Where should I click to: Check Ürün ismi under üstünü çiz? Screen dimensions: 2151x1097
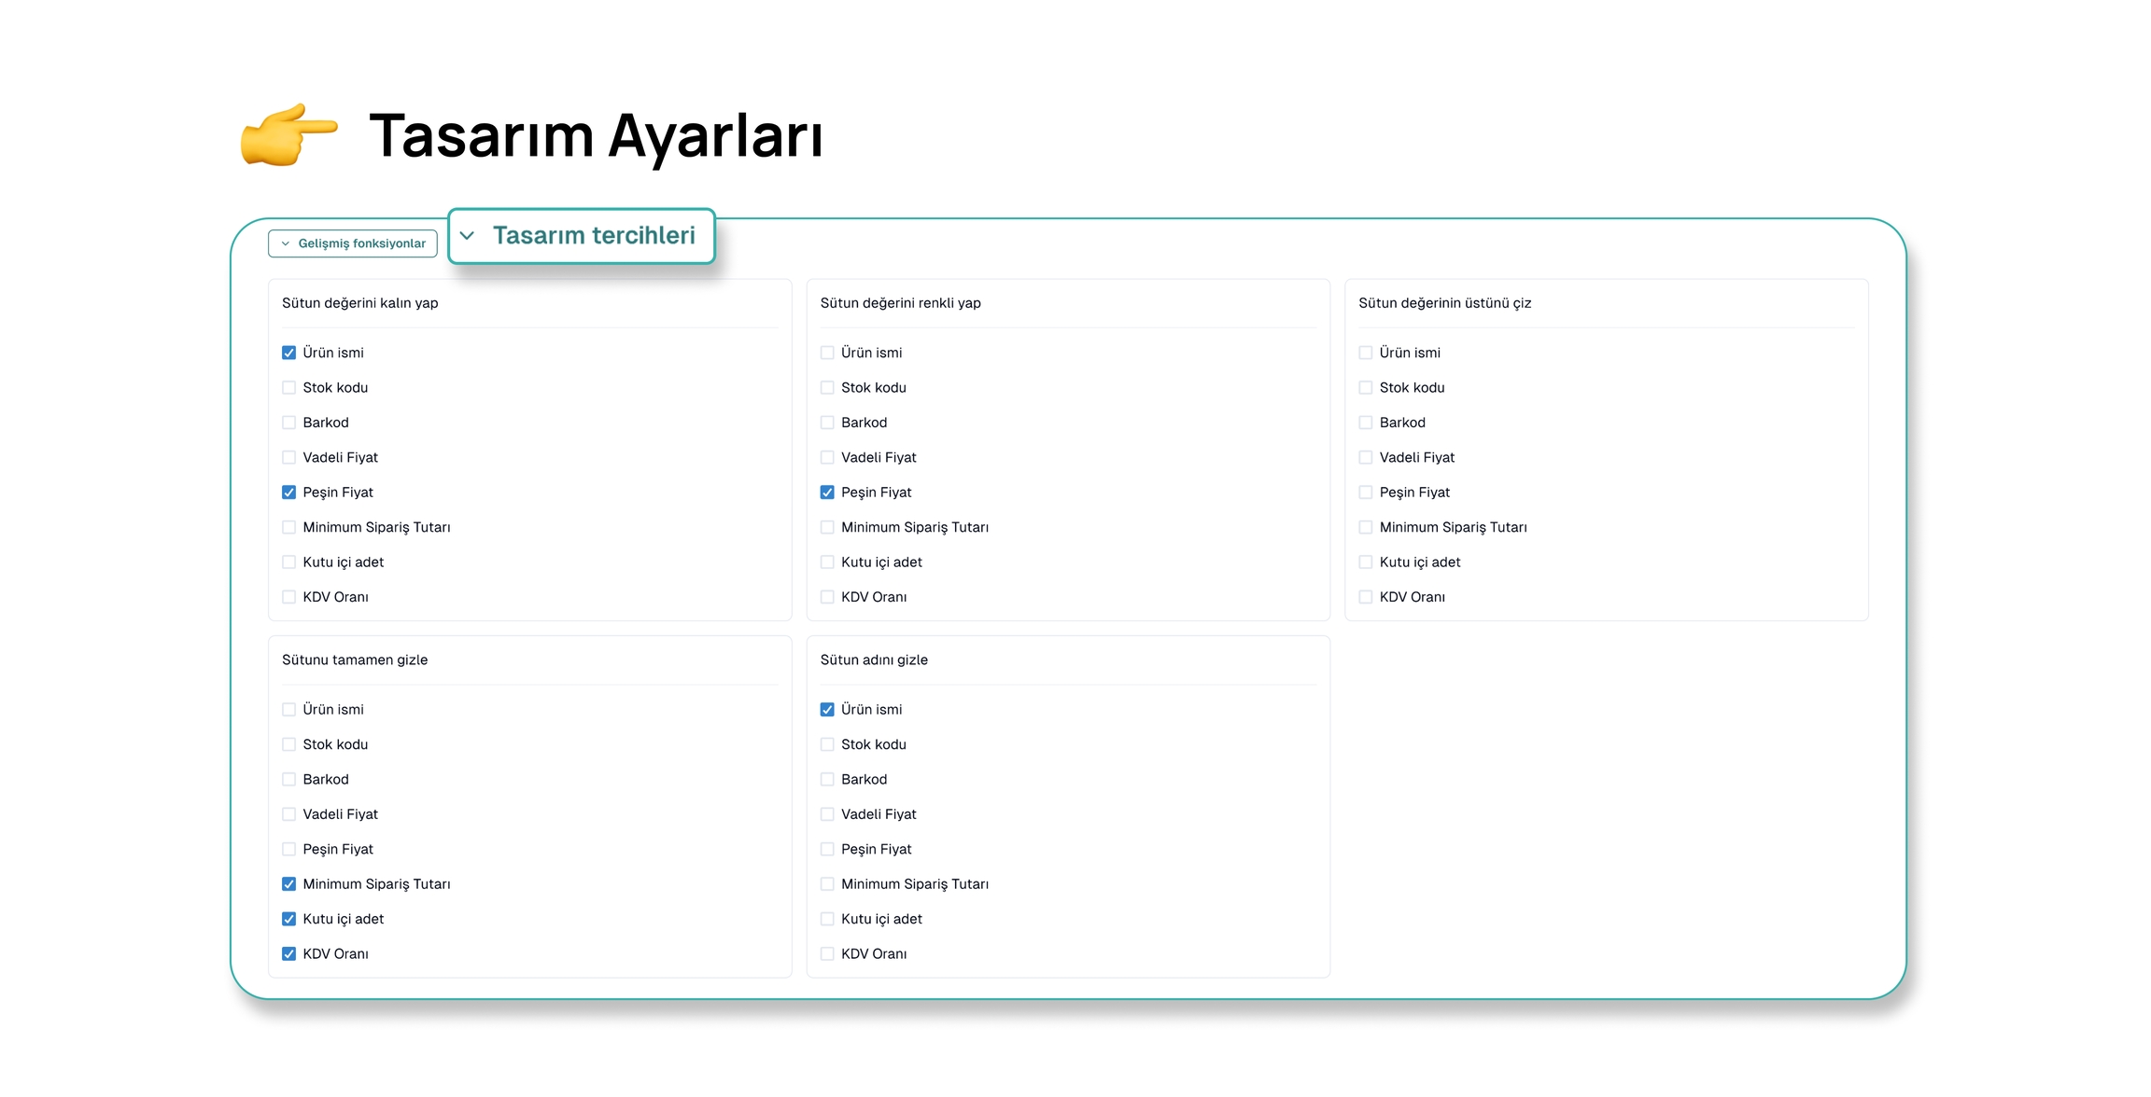coord(1366,353)
